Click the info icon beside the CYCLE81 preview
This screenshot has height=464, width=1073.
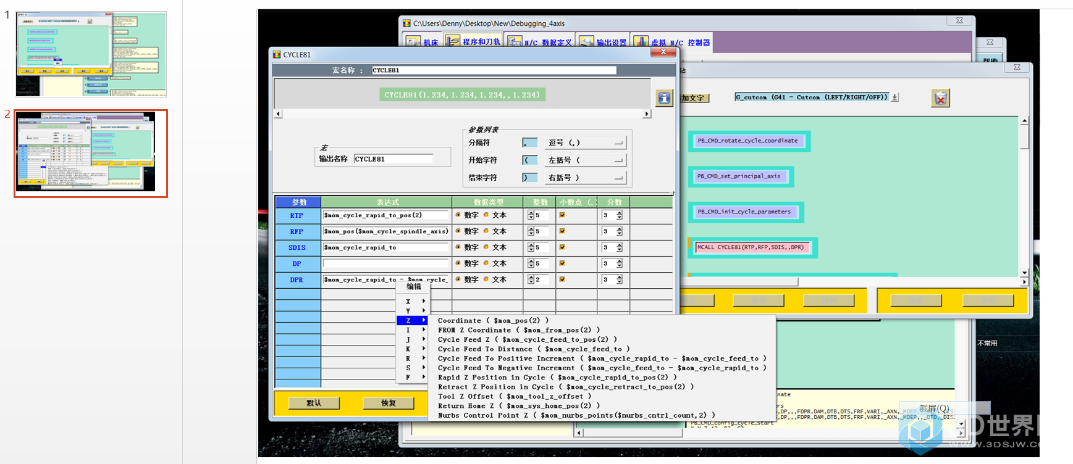(x=664, y=97)
